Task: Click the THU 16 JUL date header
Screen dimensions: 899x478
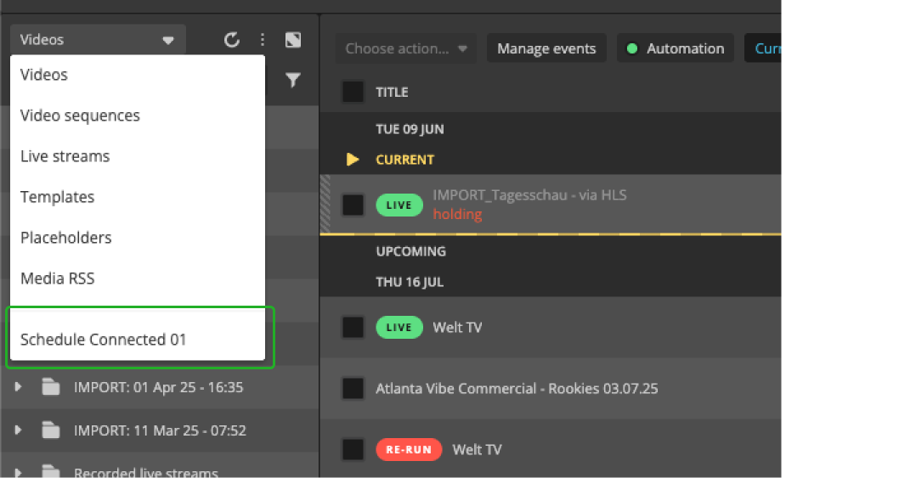Action: pos(410,282)
